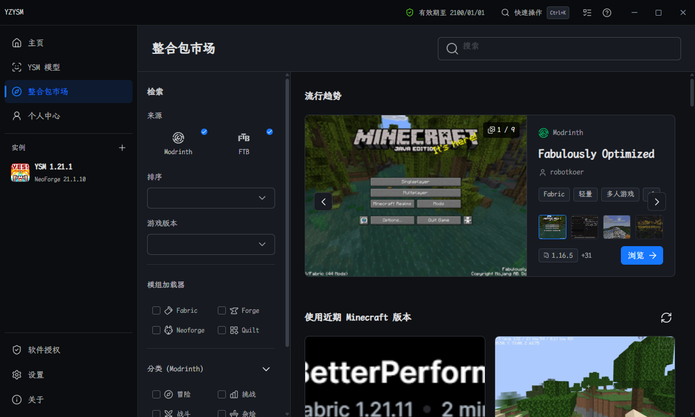Open the BetterPerformance modpack card
This screenshot has width=695, height=417.
point(395,376)
